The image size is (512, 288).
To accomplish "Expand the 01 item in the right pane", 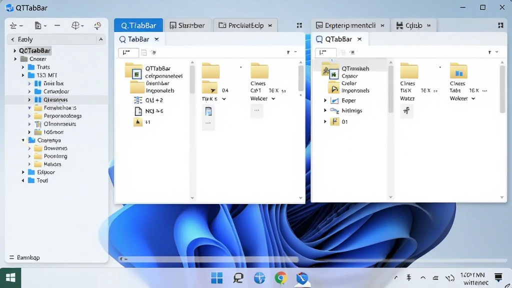I will [x=325, y=121].
